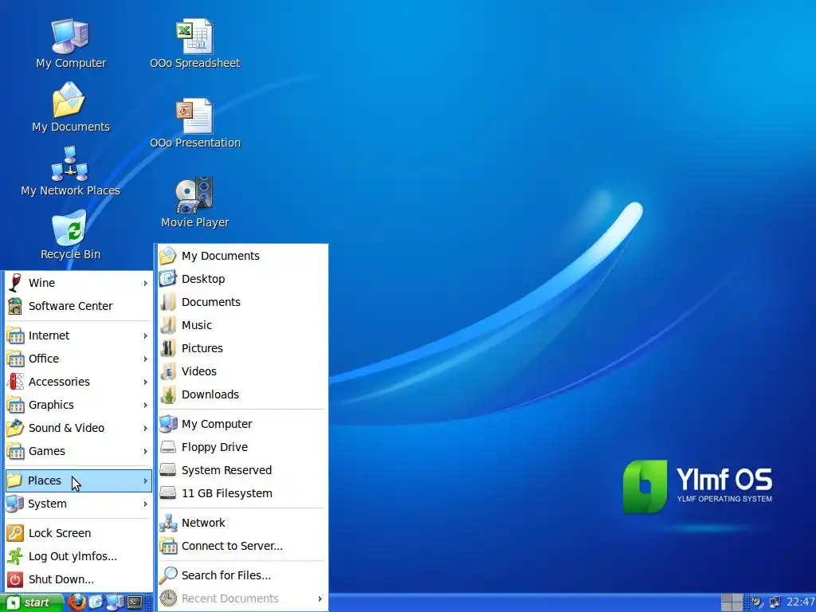
Task: Choose Log Out ylmfos... entry
Action: click(79, 556)
